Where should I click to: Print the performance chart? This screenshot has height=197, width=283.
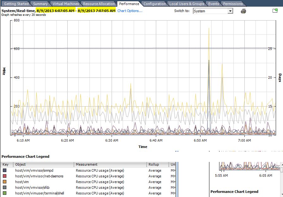pyautogui.click(x=243, y=10)
